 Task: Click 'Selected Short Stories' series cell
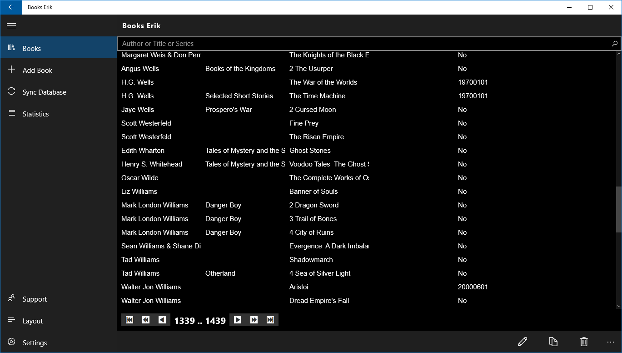coord(239,96)
